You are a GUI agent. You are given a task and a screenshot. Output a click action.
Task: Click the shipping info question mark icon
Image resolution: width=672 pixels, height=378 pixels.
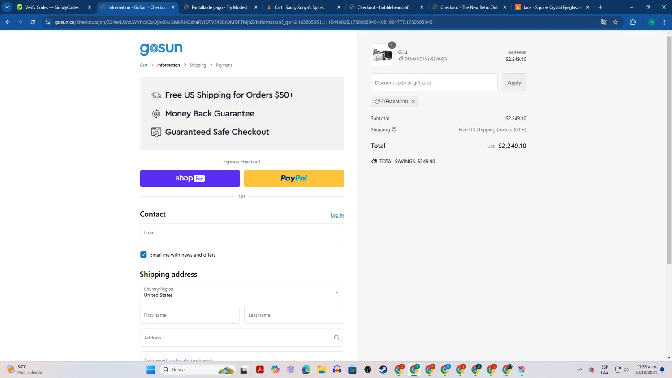[x=394, y=129]
